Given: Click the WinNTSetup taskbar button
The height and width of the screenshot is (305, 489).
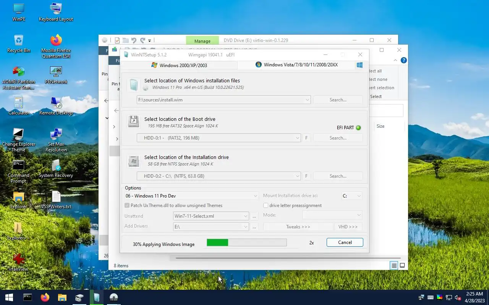Looking at the screenshot, I should pyautogui.click(x=97, y=297).
